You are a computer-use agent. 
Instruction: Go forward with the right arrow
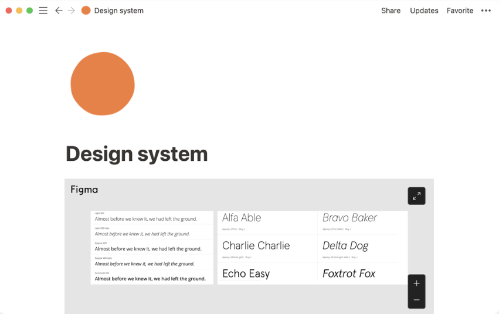click(72, 11)
